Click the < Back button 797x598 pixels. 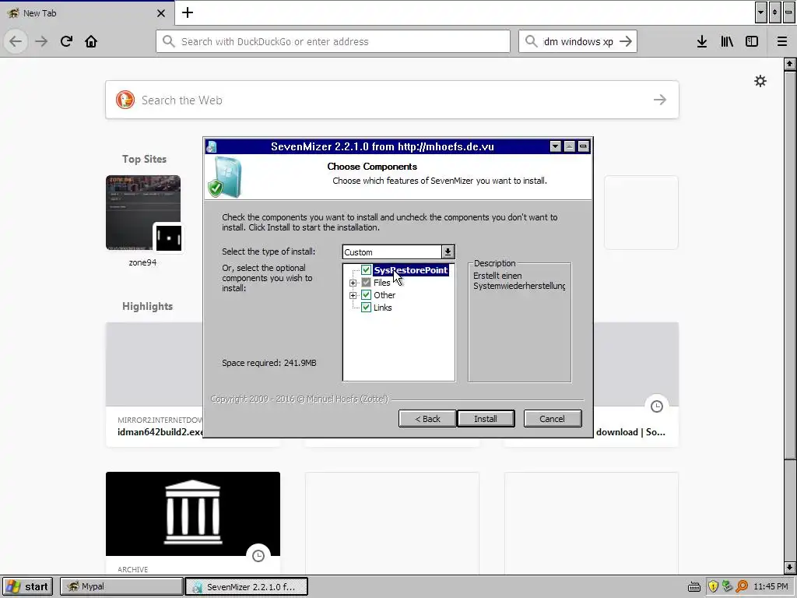click(x=427, y=418)
